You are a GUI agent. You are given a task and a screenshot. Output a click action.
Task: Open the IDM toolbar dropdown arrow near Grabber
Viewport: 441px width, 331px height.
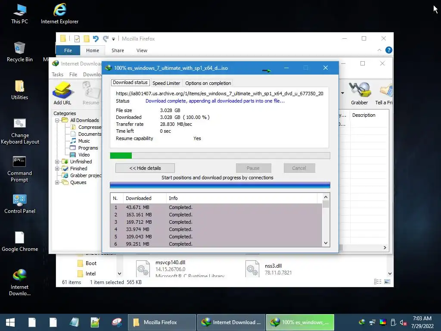(342, 93)
